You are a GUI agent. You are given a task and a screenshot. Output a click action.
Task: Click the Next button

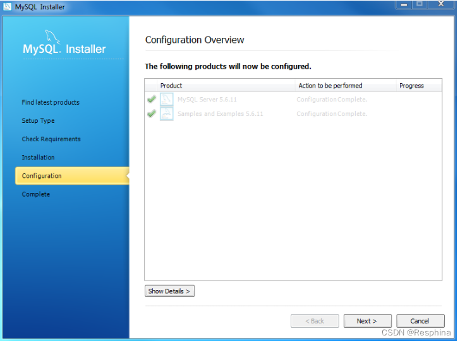368,322
